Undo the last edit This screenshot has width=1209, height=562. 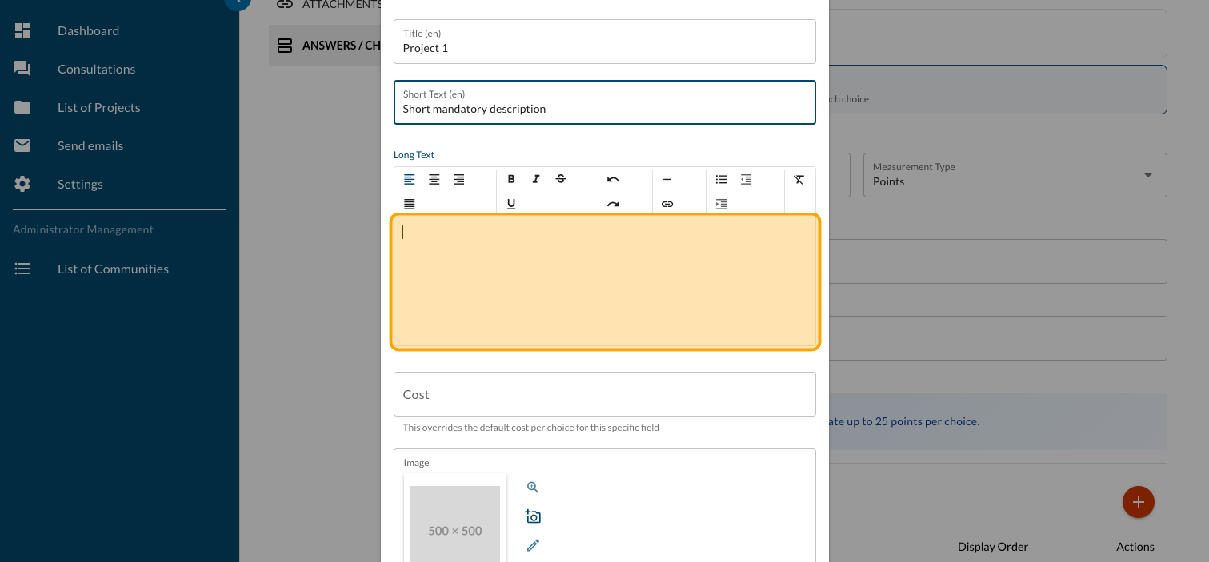(613, 180)
